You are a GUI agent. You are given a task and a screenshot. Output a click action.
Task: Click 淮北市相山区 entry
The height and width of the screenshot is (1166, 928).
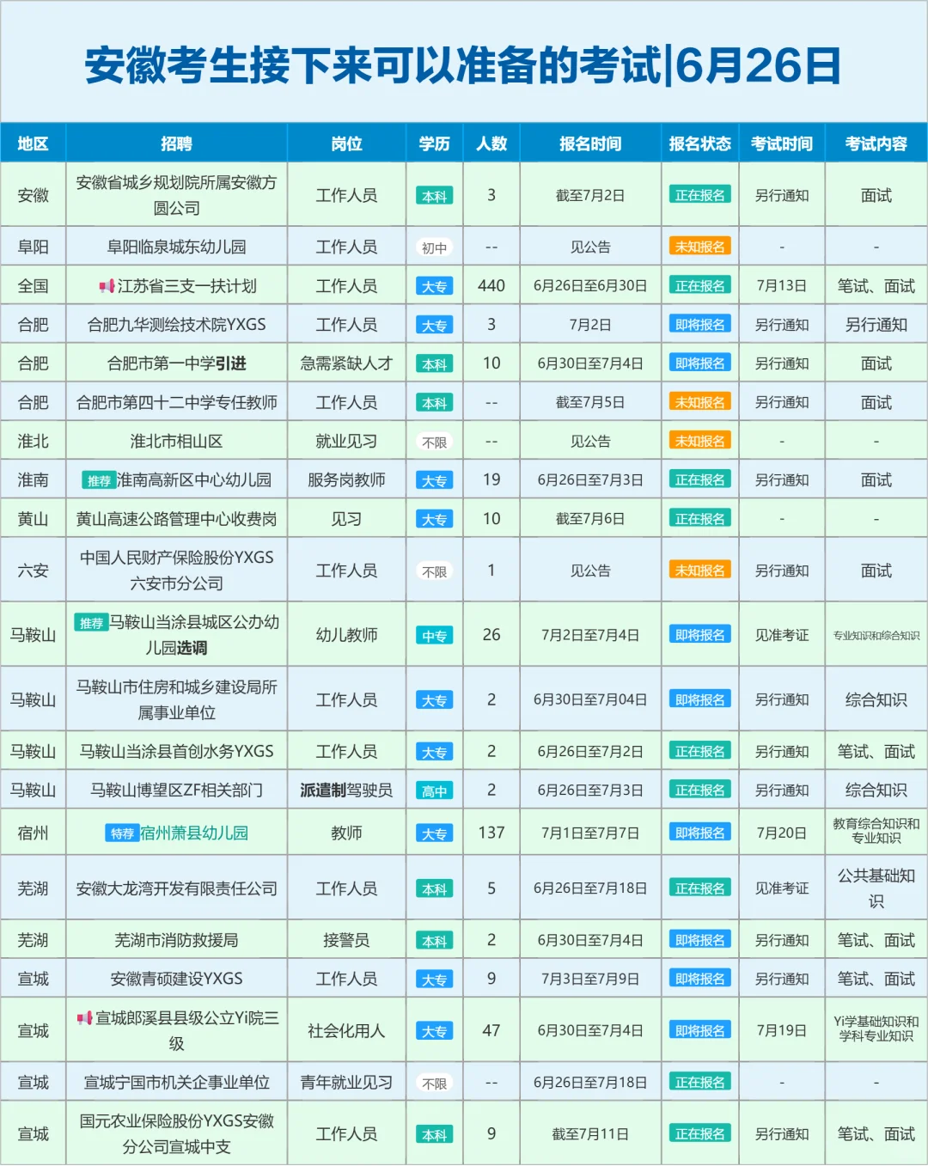pos(176,442)
